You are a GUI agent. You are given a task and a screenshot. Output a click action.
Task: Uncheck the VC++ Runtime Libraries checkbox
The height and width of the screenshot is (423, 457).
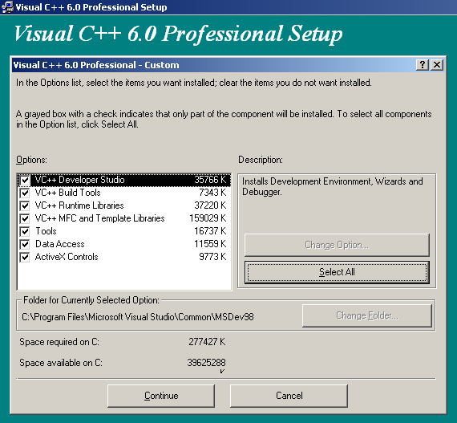pos(25,205)
